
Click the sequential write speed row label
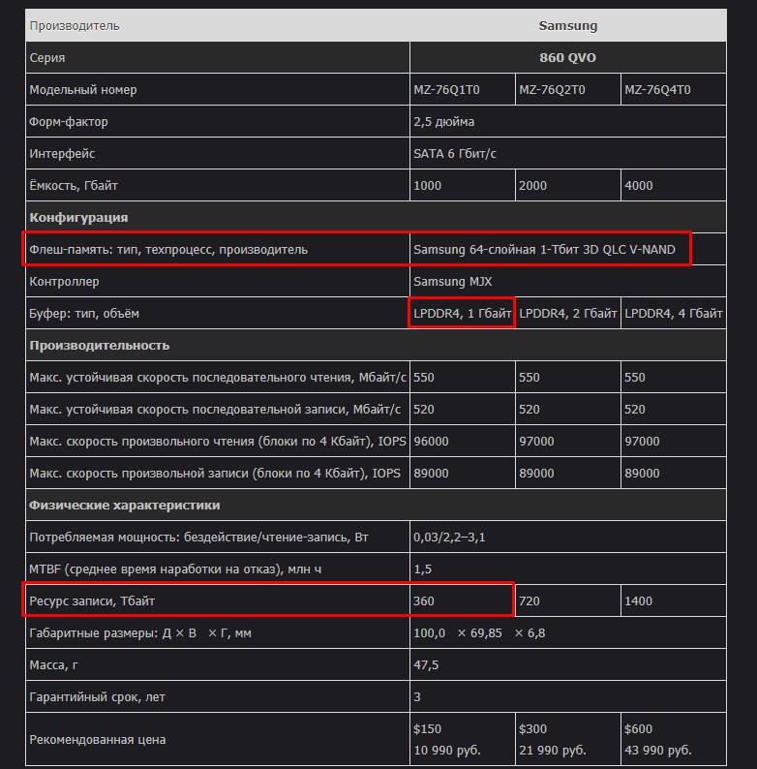point(215,410)
